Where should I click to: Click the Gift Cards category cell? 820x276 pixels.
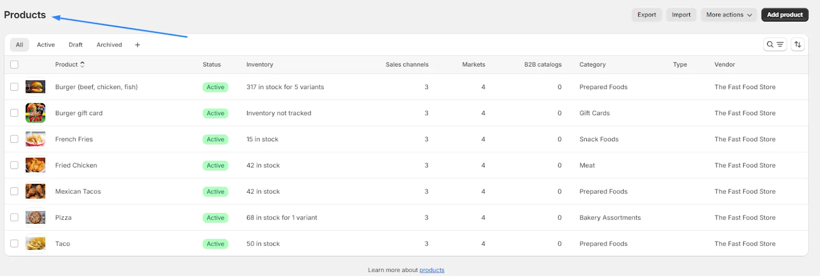[x=594, y=113]
